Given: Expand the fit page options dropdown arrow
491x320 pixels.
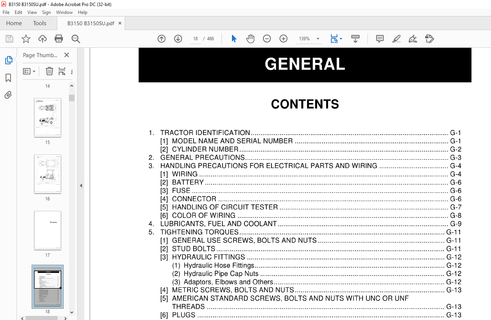Looking at the screenshot, I should tap(341, 39).
